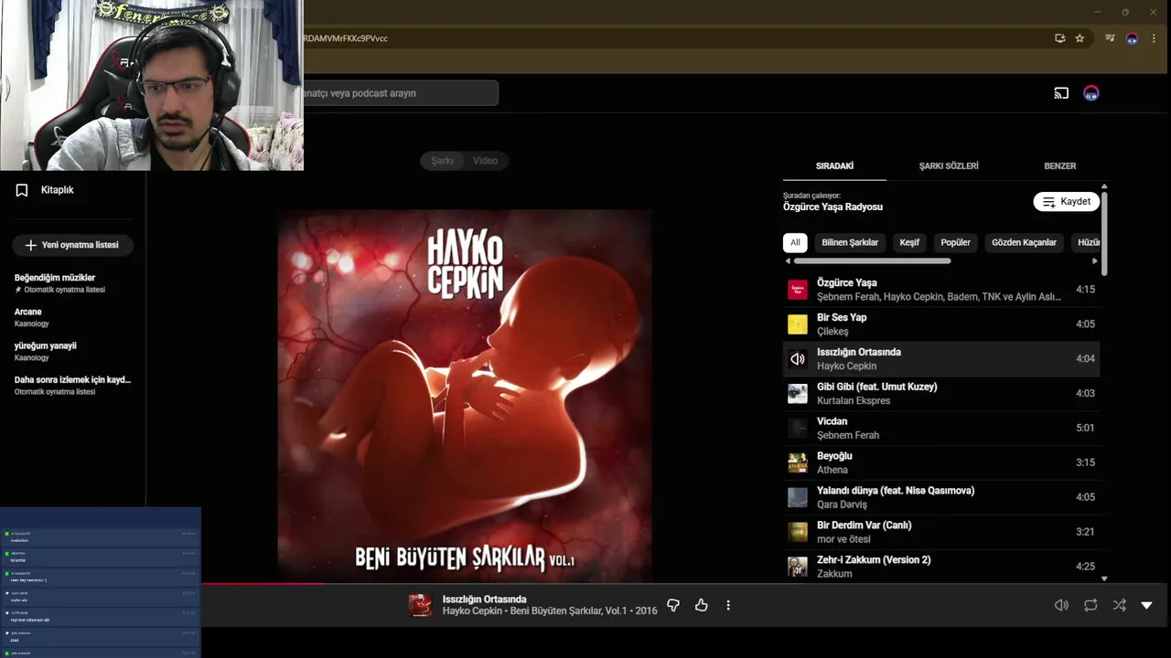Click the Kitaplık bookmark icon

tap(22, 190)
